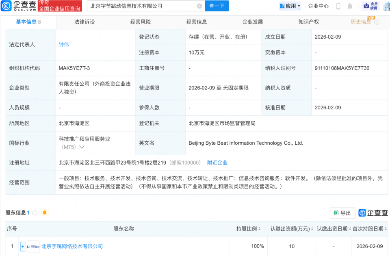Open shareholder 北京字跳网络技术有限公司 link

click(x=72, y=246)
